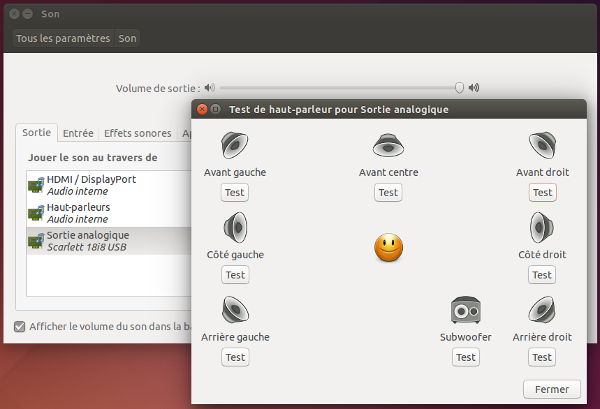Test the Côté gauche speaker
600x409 pixels.
click(x=235, y=275)
